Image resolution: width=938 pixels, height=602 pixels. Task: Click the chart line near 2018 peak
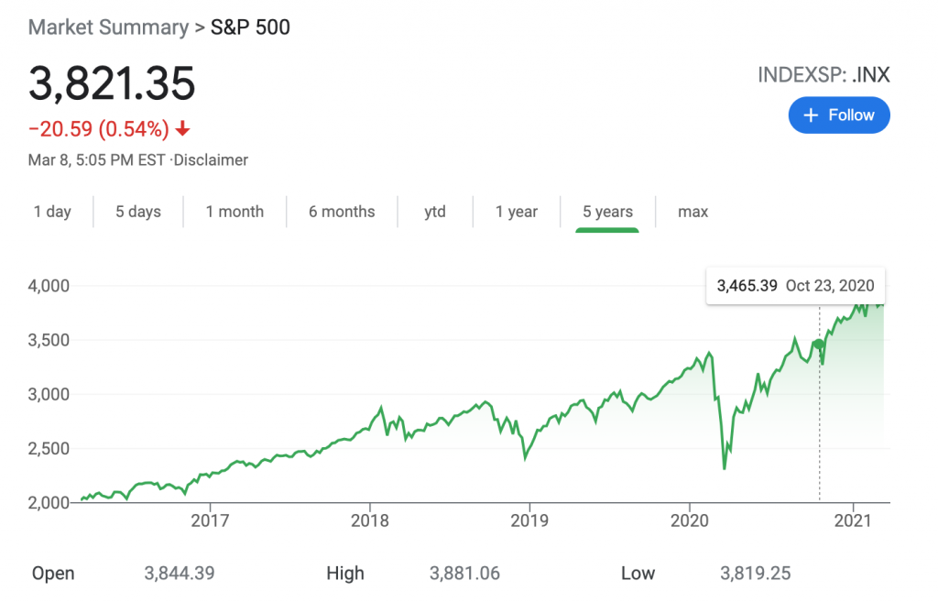380,406
